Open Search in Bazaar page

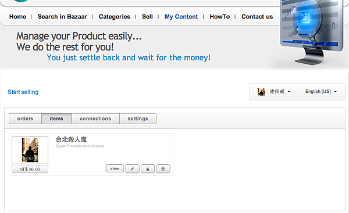[62, 17]
